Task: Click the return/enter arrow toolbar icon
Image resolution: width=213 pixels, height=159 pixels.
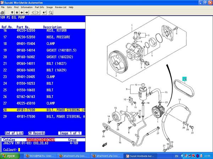Action: pyautogui.click(x=44, y=13)
